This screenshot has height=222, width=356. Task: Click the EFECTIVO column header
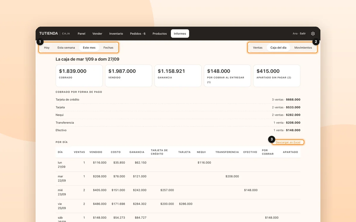250,152
